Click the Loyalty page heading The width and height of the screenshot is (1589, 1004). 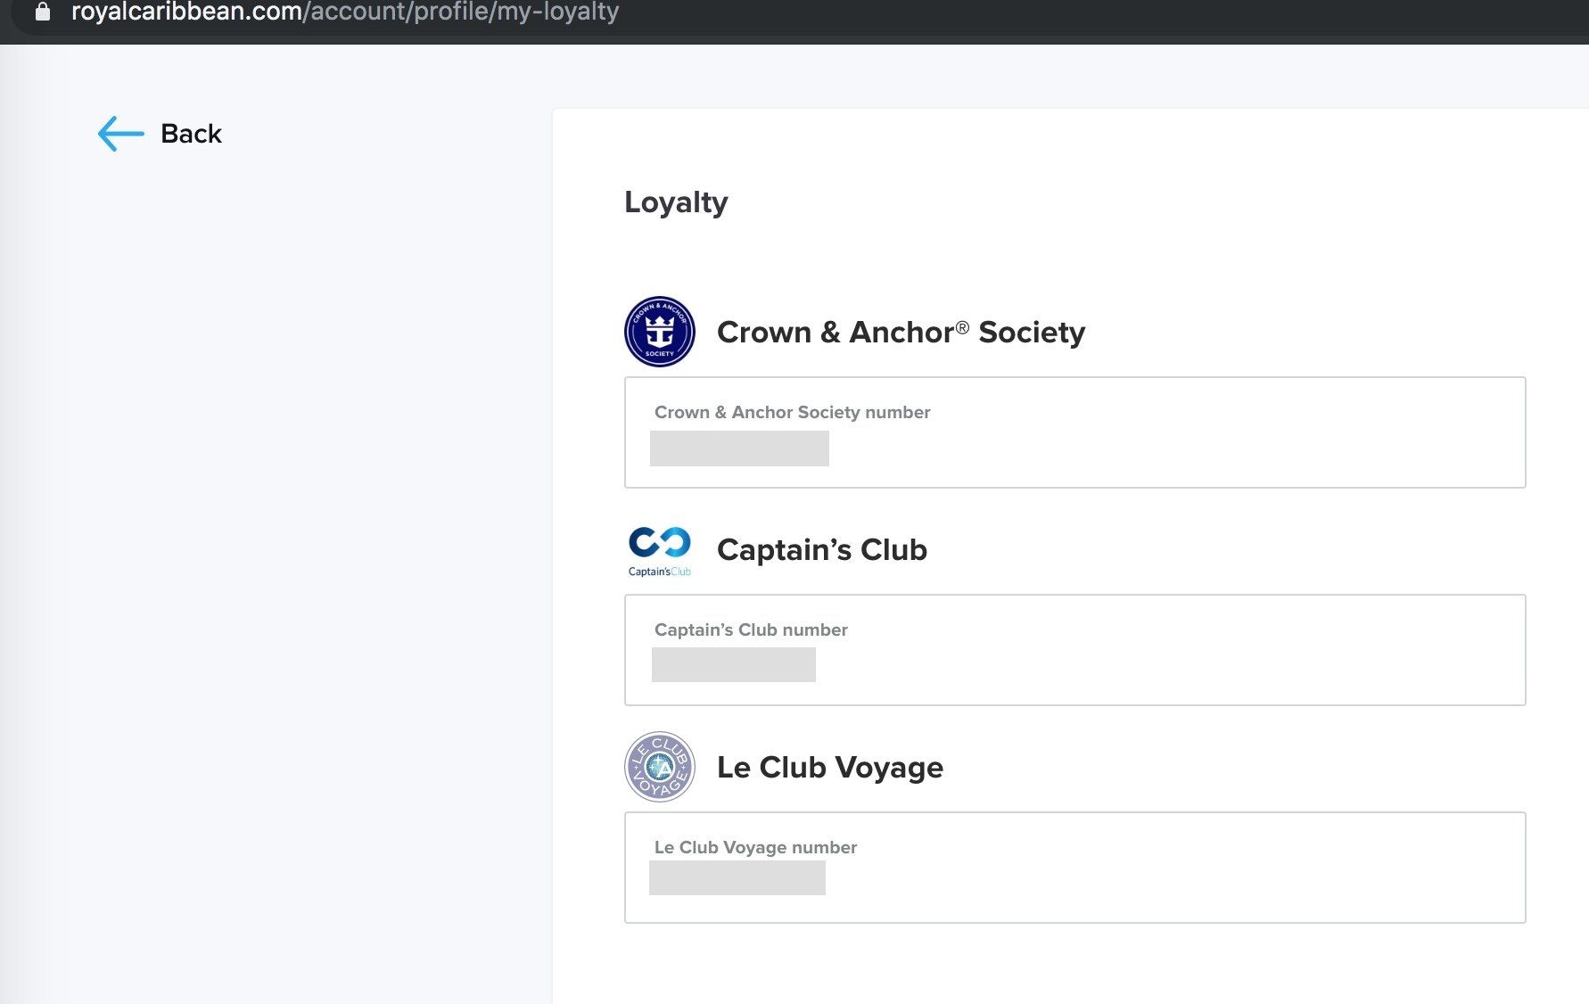pyautogui.click(x=676, y=202)
